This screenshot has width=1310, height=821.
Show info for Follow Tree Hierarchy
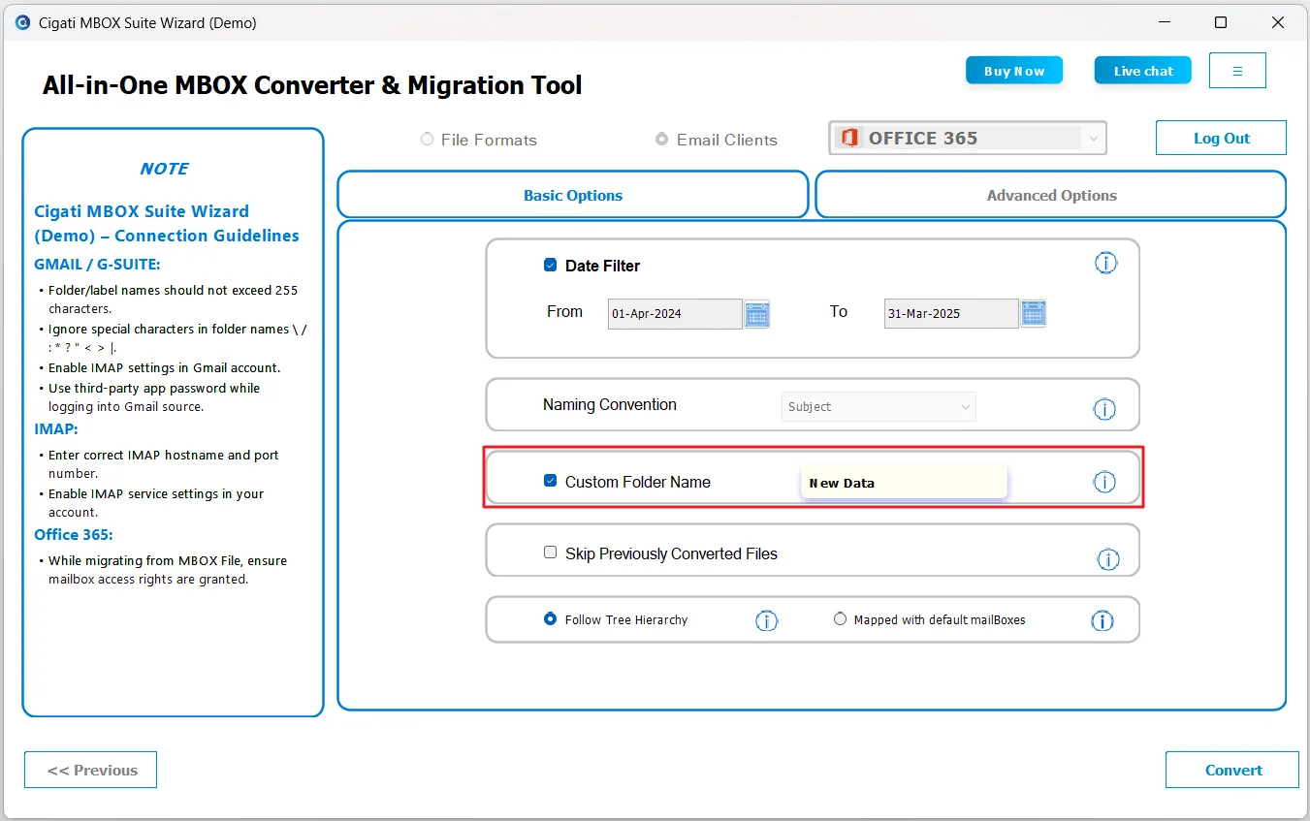766,620
